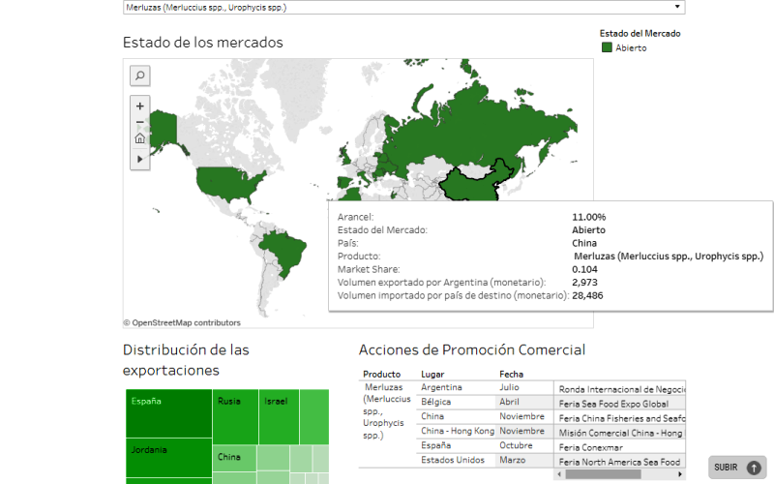Select the Jordania treemap tile
The height and width of the screenshot is (484, 774).
(x=168, y=457)
